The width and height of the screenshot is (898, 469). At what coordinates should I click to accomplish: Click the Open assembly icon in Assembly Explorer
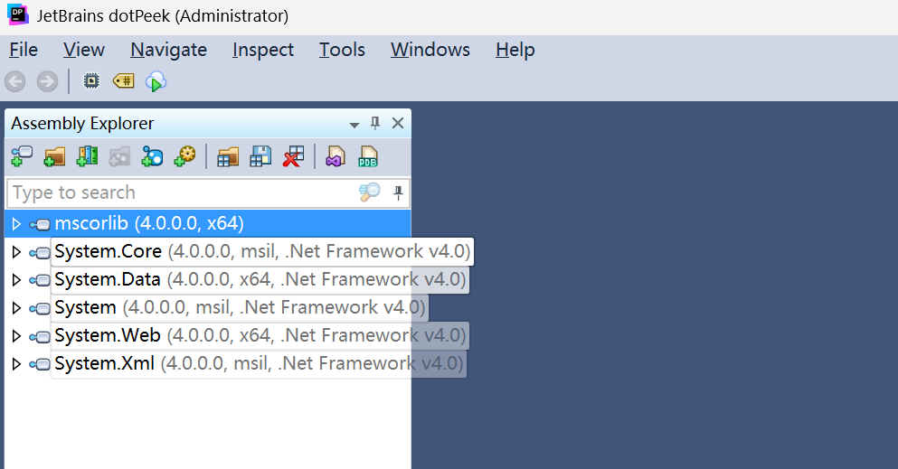point(21,156)
